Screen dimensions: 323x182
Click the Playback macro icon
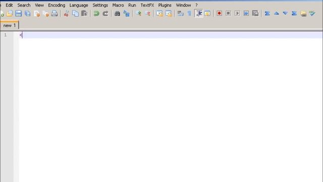click(x=237, y=14)
